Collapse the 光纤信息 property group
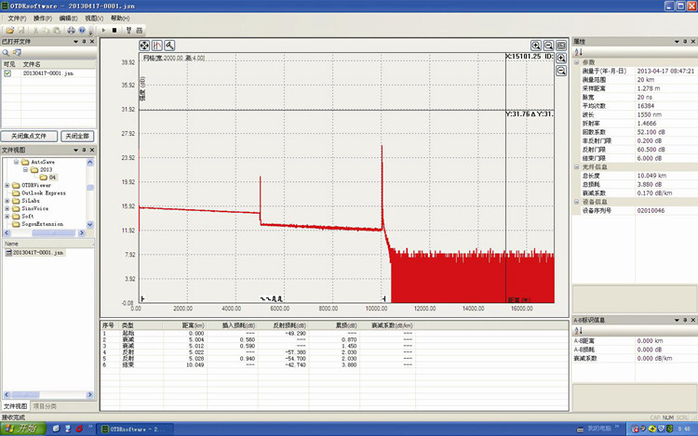This screenshot has height=436, width=698. pos(577,166)
